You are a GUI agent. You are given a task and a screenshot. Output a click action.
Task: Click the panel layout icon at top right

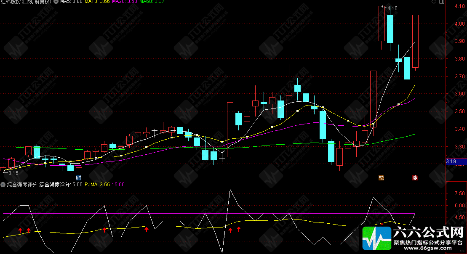442,2
